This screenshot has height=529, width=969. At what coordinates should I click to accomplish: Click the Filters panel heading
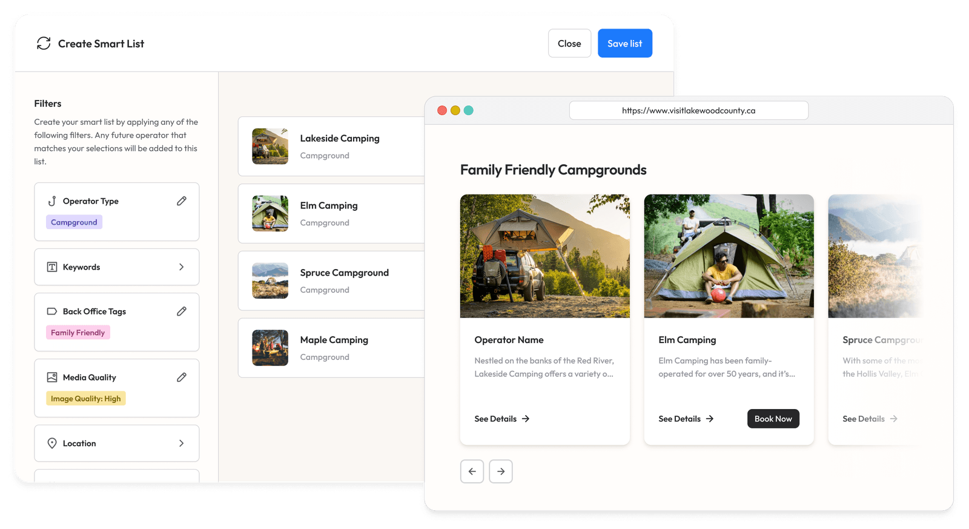pos(48,104)
